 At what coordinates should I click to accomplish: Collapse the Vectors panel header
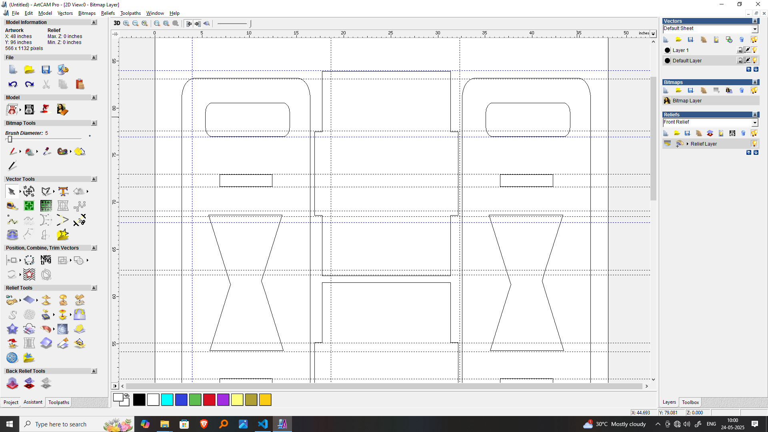coord(755,21)
